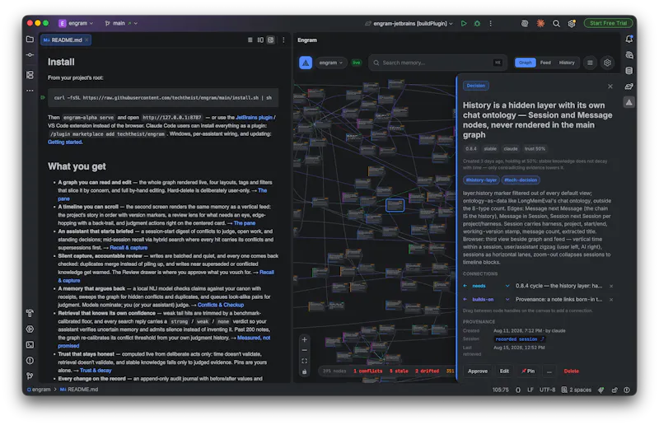Open the Database tool window icon
The image size is (659, 425).
point(629,71)
